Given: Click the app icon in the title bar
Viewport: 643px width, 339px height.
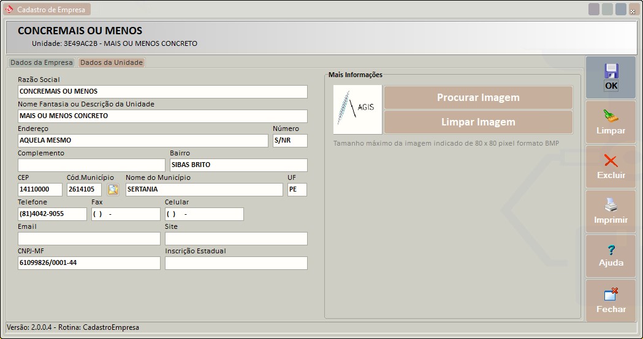Looking at the screenshot, I should coord(9,9).
